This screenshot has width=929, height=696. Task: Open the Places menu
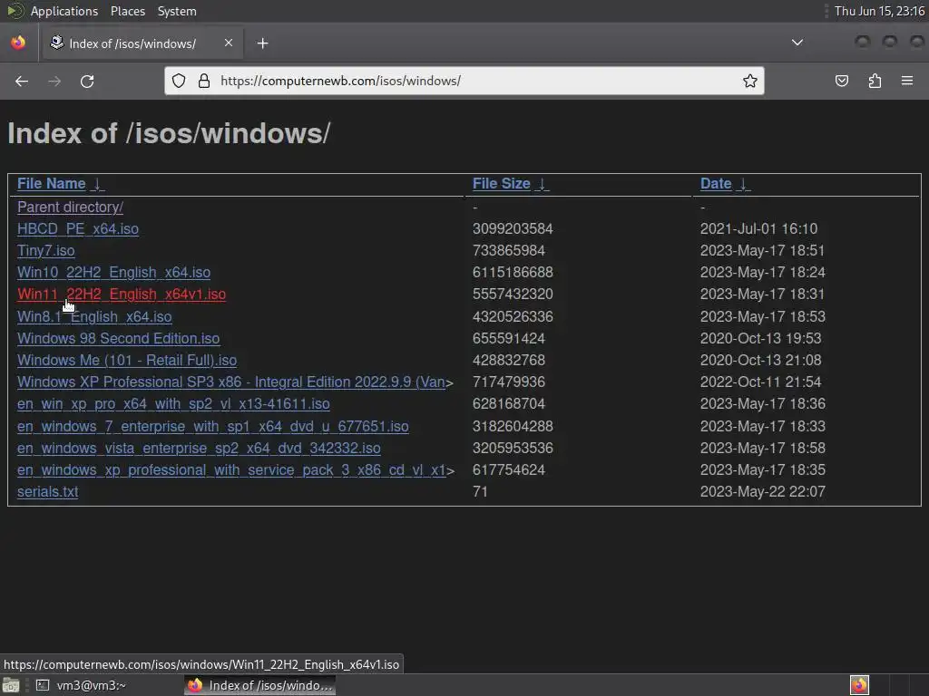(x=127, y=11)
